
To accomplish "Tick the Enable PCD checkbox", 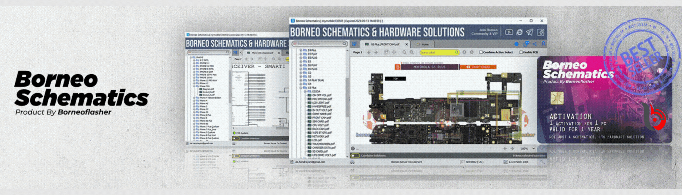I will pos(521,52).
